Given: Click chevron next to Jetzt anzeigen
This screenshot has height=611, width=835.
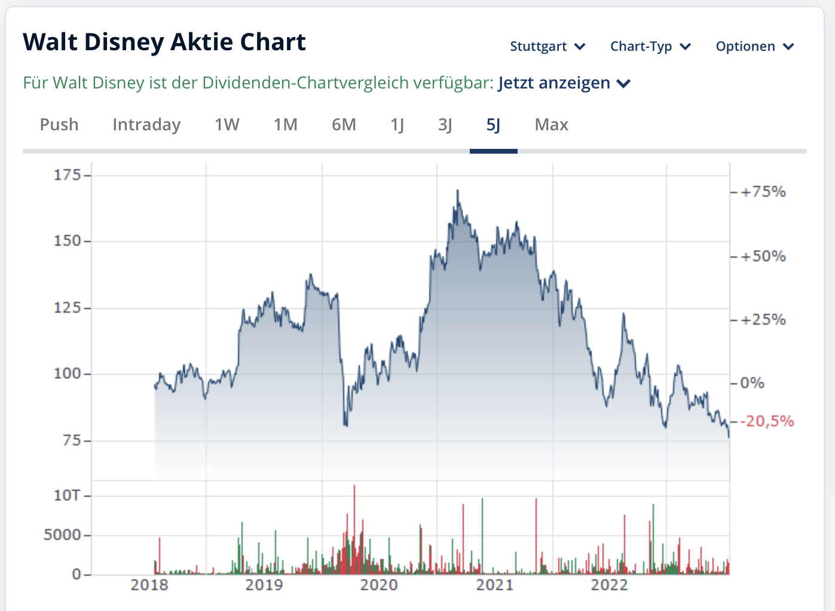Looking at the screenshot, I should click(623, 83).
